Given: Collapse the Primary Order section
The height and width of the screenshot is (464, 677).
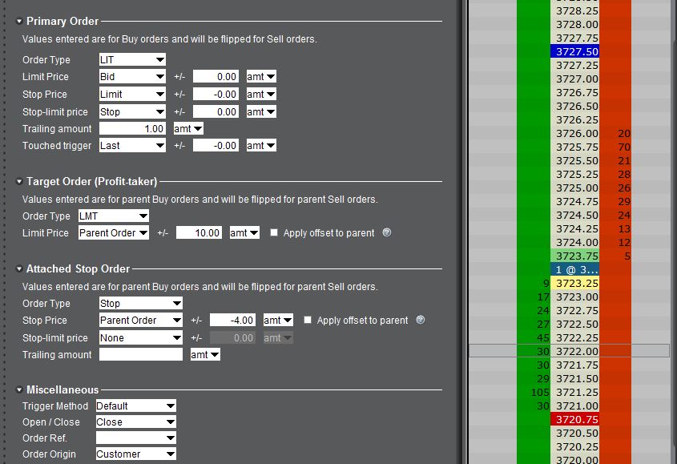Looking at the screenshot, I should pyautogui.click(x=19, y=21).
